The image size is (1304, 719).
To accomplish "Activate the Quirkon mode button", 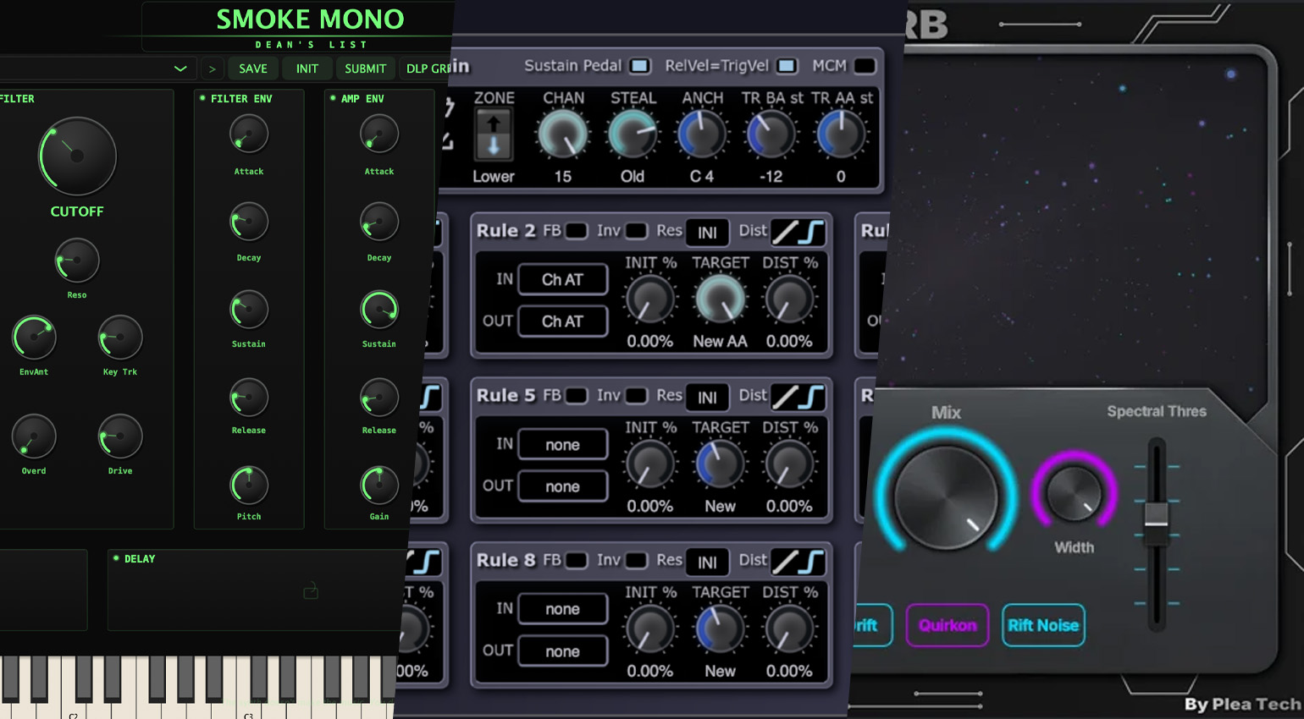I will click(947, 626).
